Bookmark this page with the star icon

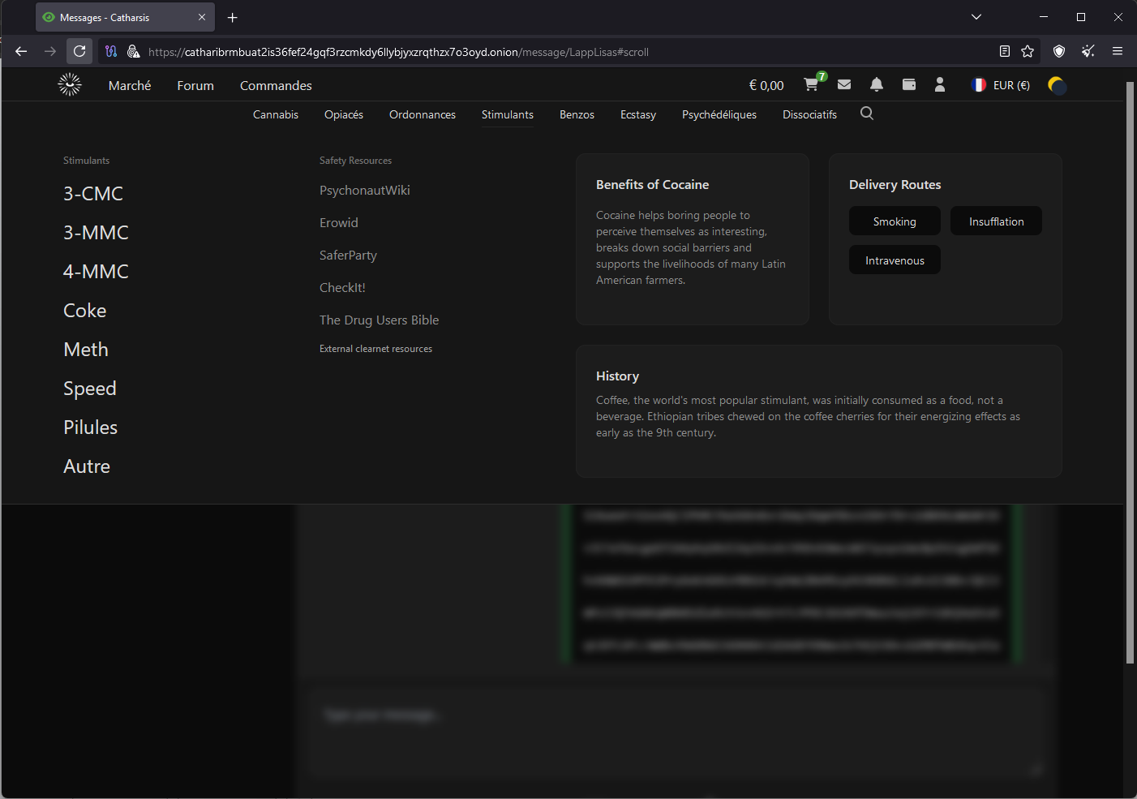[1028, 52]
